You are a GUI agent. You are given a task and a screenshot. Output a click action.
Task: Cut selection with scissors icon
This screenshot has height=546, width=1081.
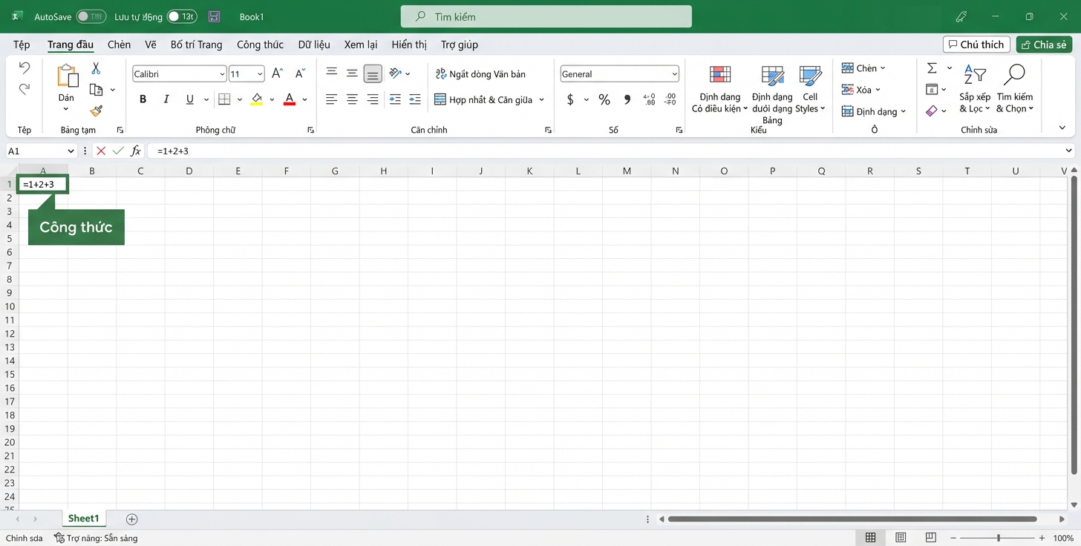(x=96, y=68)
